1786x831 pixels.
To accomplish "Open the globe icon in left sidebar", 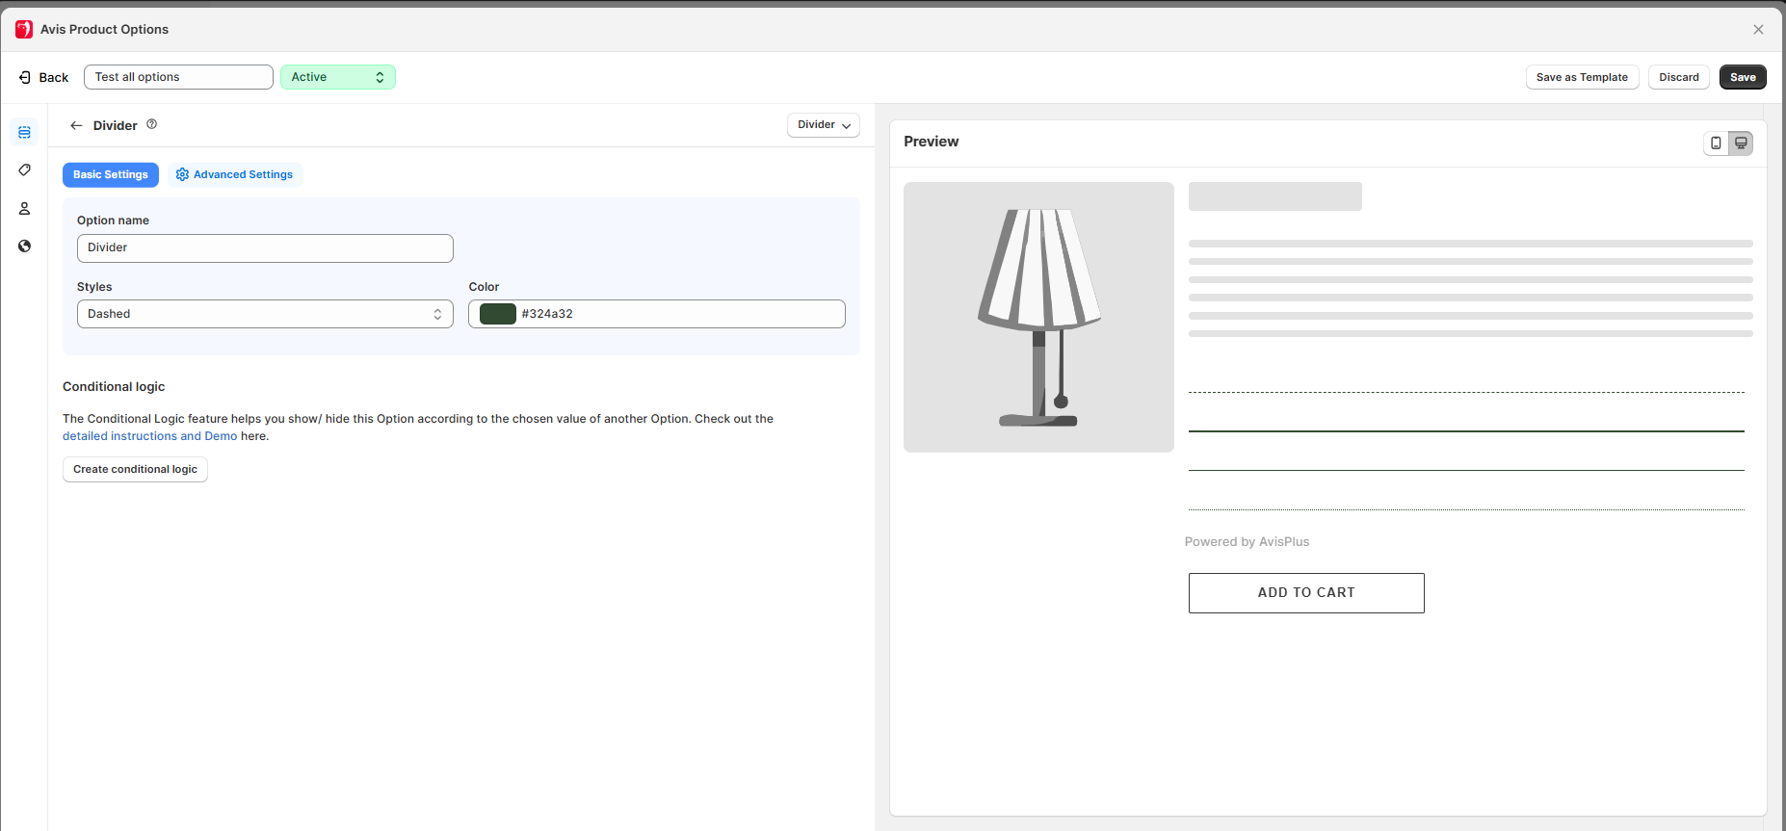I will (24, 247).
